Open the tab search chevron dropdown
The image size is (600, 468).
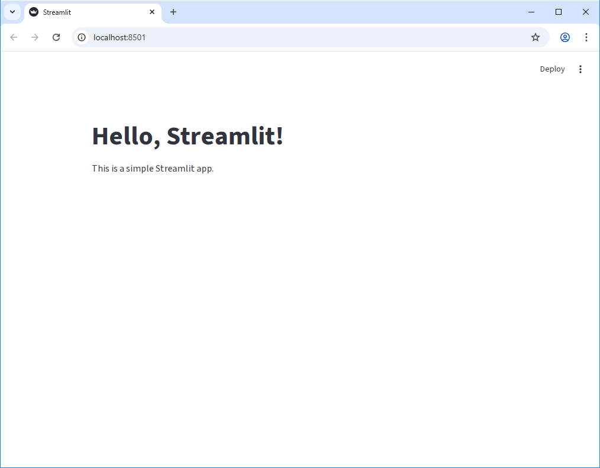(12, 12)
